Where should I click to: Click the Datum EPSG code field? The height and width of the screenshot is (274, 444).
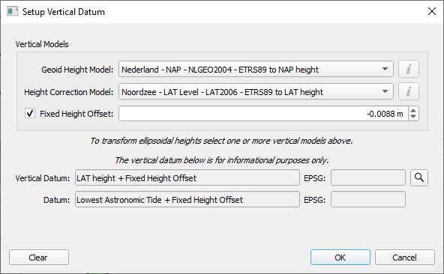tap(368, 200)
